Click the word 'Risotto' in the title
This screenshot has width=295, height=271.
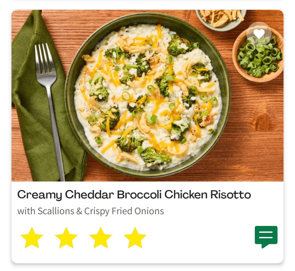[x=231, y=195]
